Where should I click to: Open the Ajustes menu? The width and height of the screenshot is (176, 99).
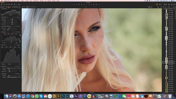pos(27,1)
